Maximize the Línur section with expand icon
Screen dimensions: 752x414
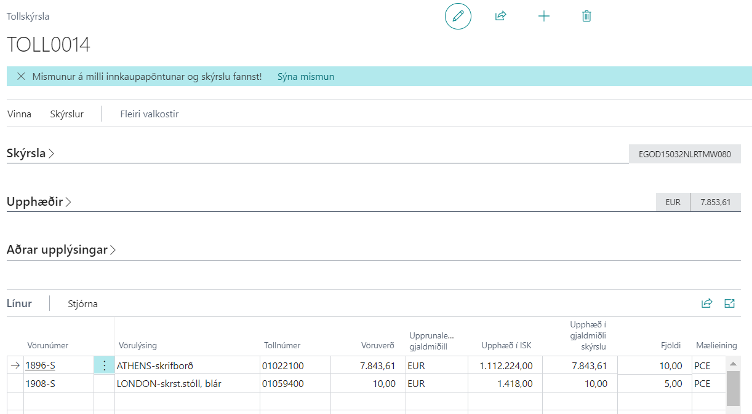[730, 303]
